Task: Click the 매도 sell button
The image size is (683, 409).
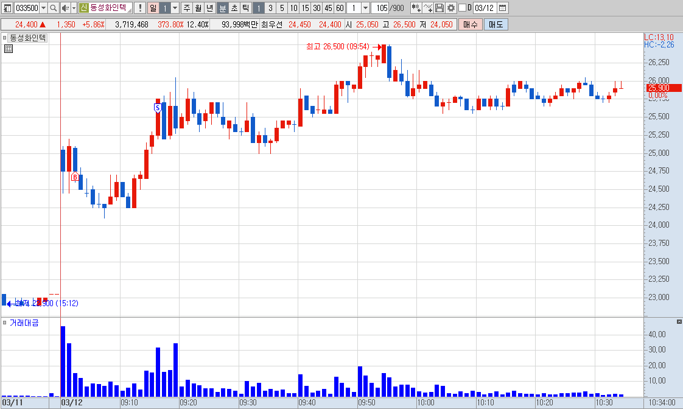Action: (496, 24)
